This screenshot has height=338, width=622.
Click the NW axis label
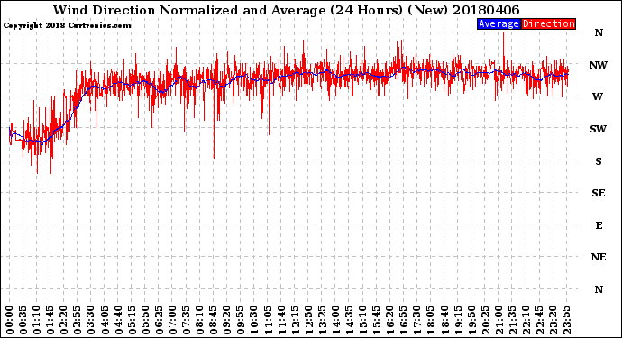(599, 65)
